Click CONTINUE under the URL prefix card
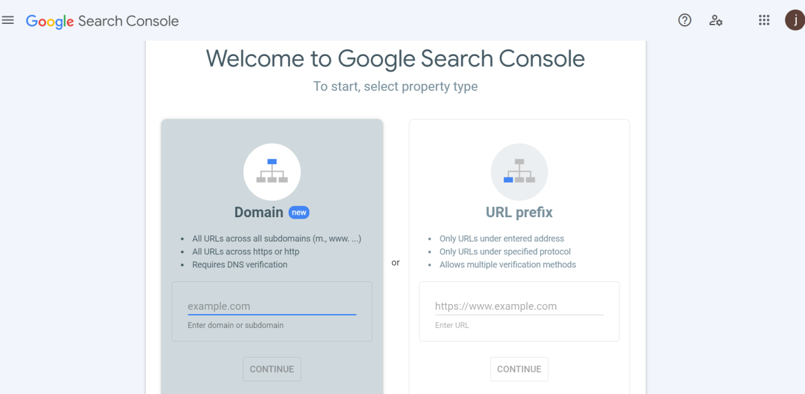This screenshot has height=394, width=805. click(x=519, y=369)
